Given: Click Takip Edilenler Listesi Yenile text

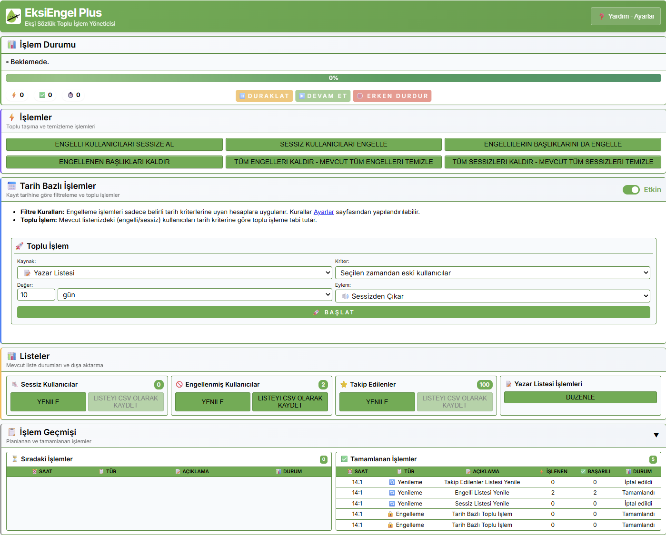Looking at the screenshot, I should (x=482, y=482).
